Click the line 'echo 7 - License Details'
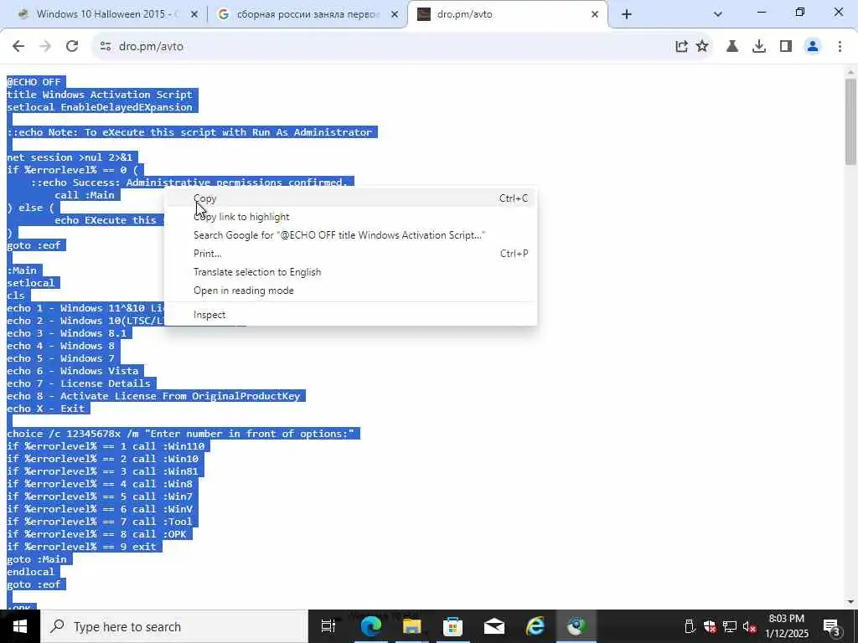Image resolution: width=858 pixels, height=643 pixels. pyautogui.click(x=79, y=383)
